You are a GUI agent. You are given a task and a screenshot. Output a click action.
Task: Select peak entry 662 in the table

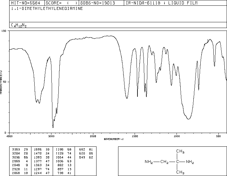click(86, 149)
